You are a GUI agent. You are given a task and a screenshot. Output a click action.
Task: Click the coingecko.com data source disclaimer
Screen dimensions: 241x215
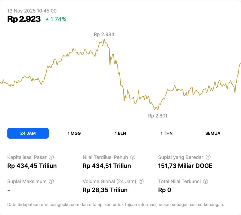click(116, 205)
